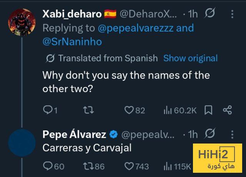The height and width of the screenshot is (177, 246).
Task: View analytics on Pepe Álvarez's tweet
Action: tap(168, 166)
